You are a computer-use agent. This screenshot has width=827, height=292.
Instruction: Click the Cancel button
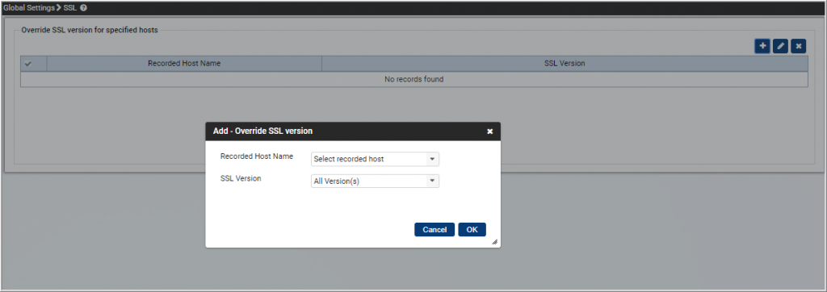pos(434,230)
